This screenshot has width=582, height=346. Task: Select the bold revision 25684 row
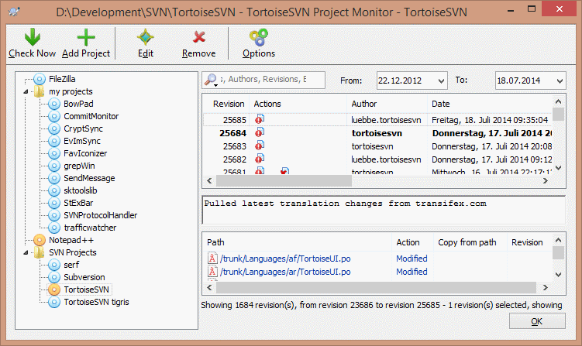378,133
